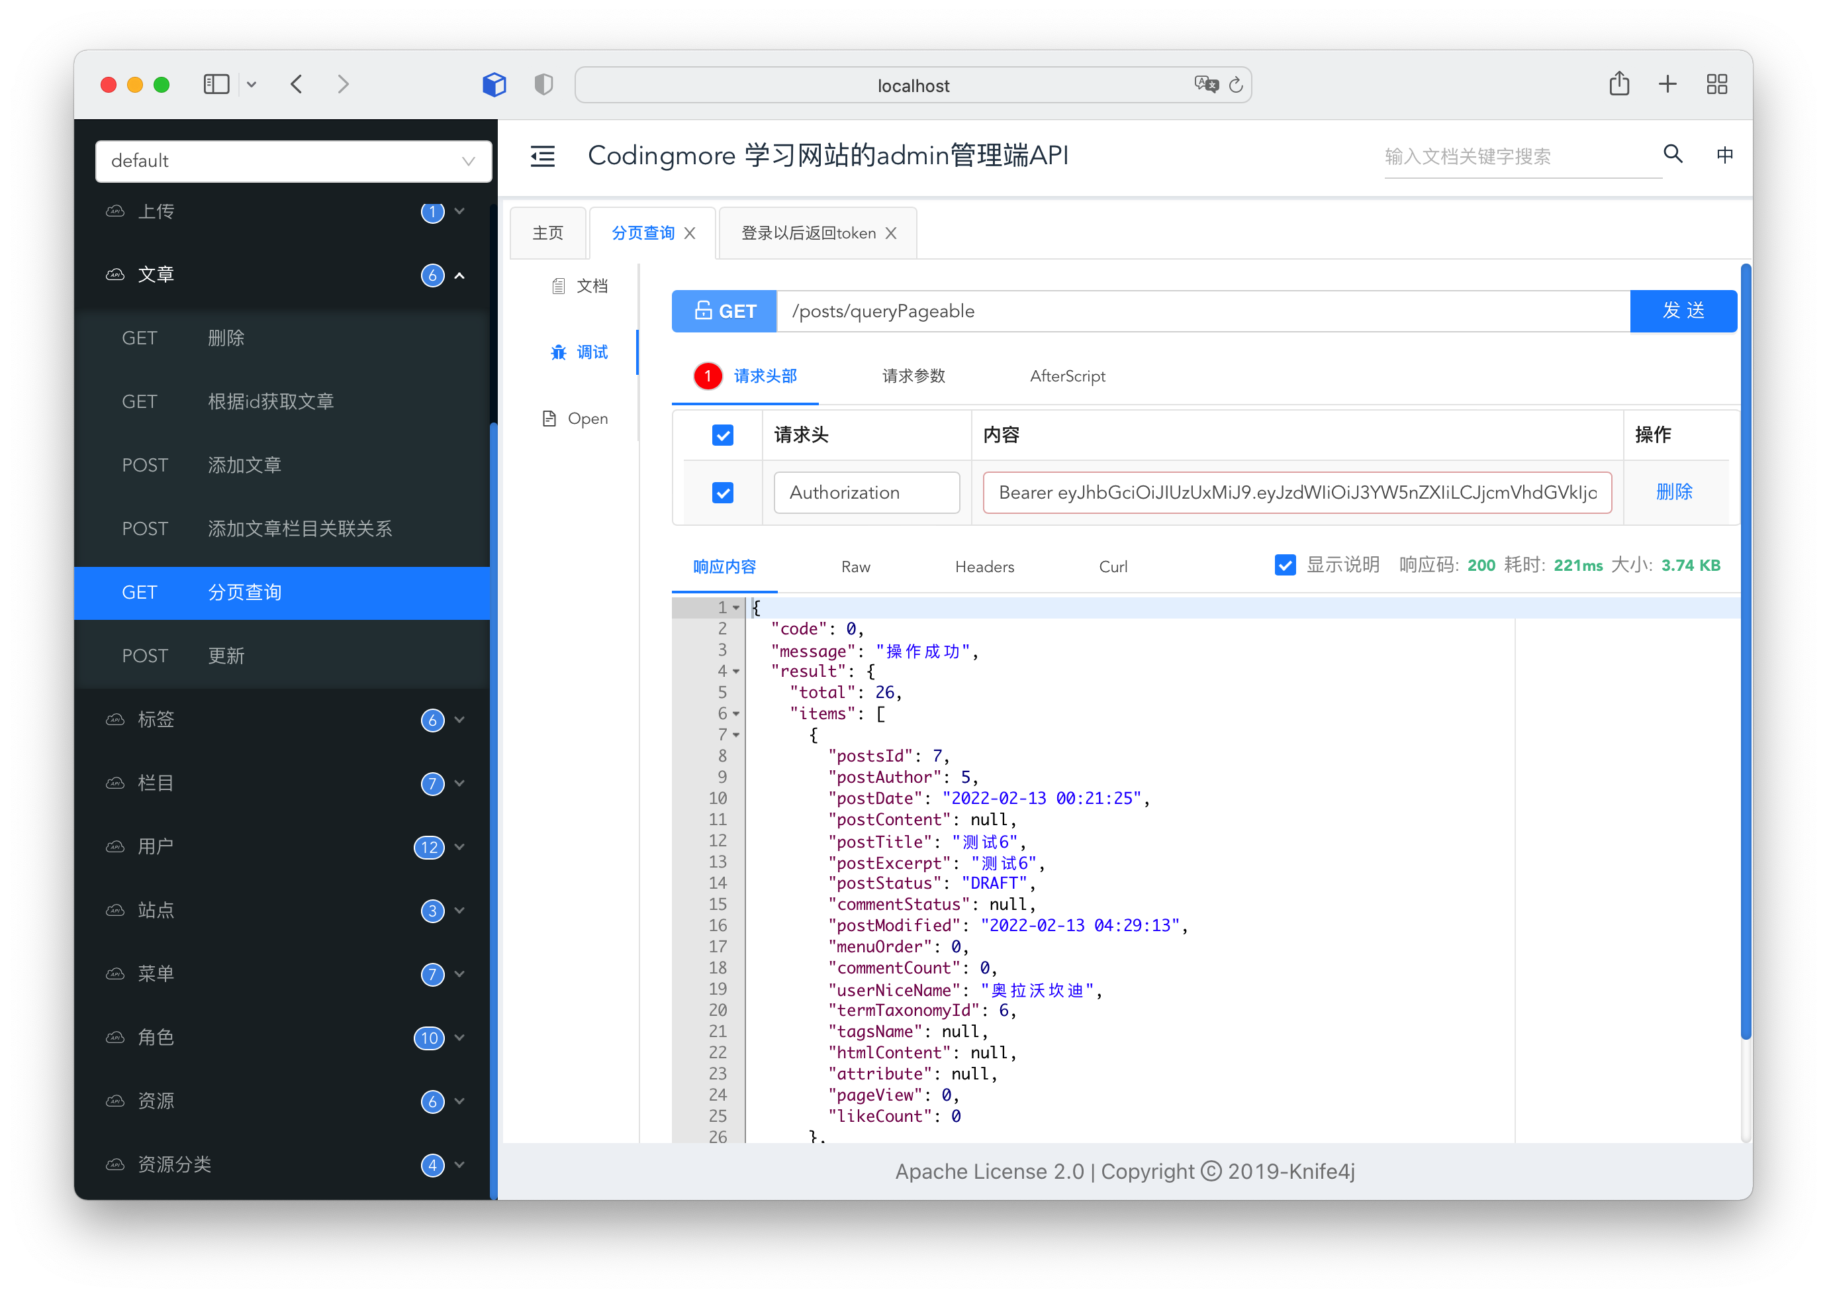Image resolution: width=1827 pixels, height=1298 pixels.
Task: Open GET 根据id获取文章 endpoint
Action: [282, 402]
